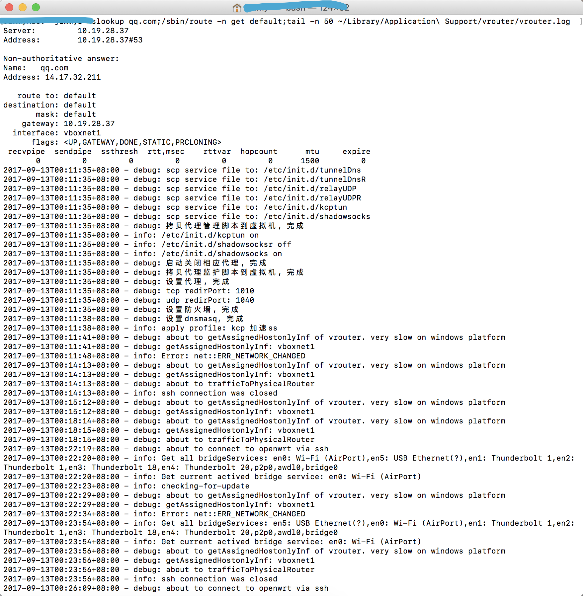The width and height of the screenshot is (583, 596).
Task: Click the DNS server address 10.19.28.37#53
Action: (x=110, y=40)
